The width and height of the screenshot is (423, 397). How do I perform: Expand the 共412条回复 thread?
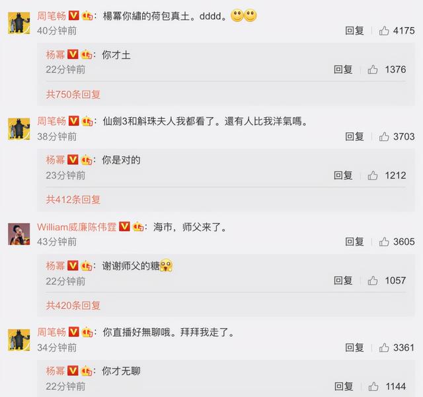(x=73, y=200)
